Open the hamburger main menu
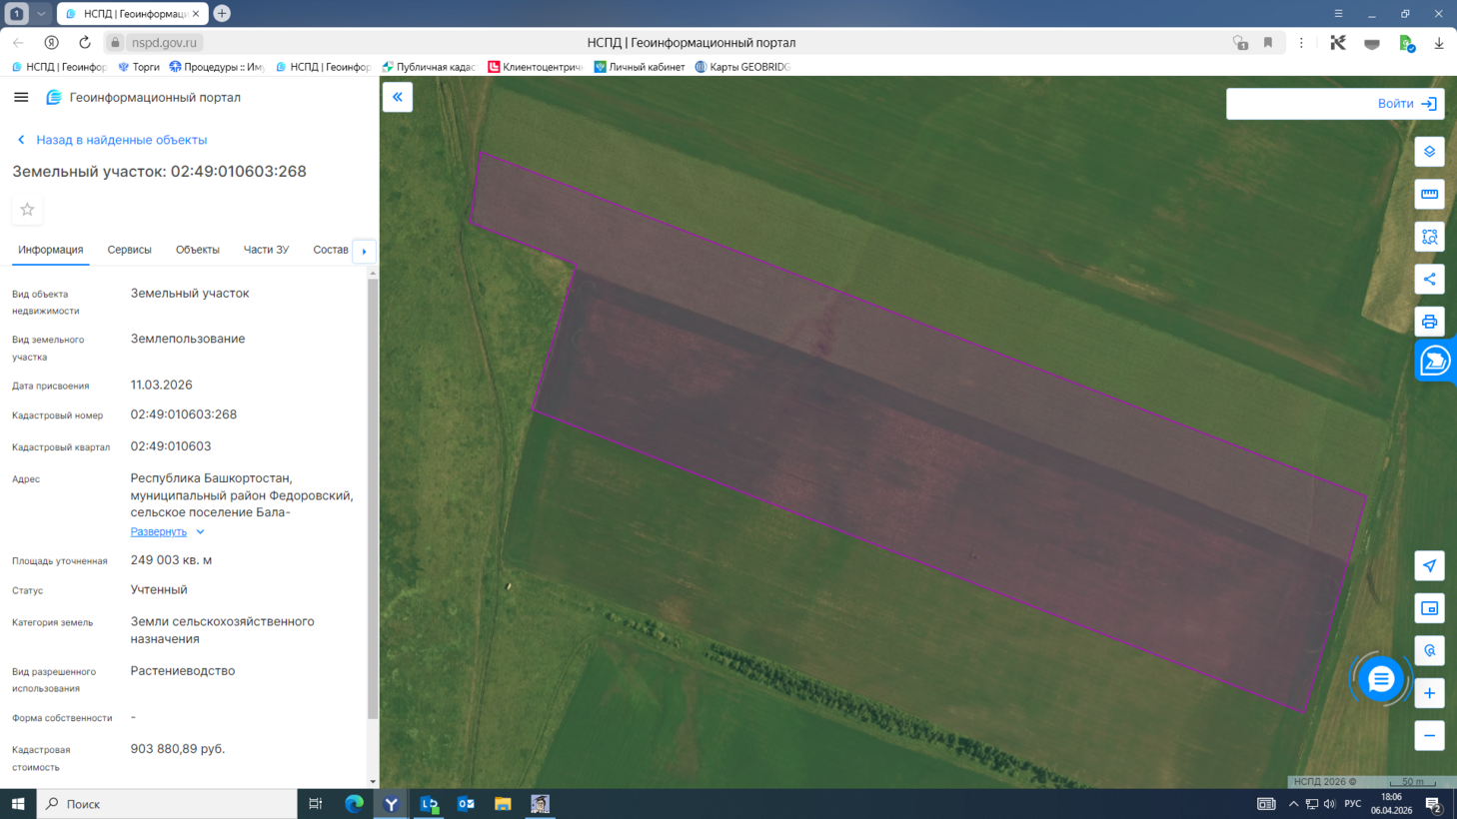Screen dimensions: 1457x819 21,97
